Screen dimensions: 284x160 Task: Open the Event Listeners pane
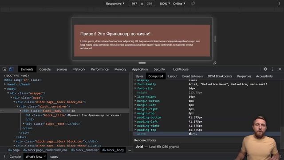(x=193, y=76)
